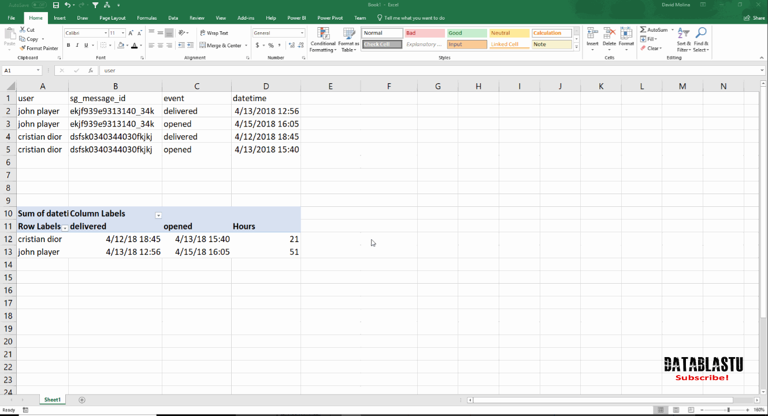Open Conditional Formatting menu
The height and width of the screenshot is (416, 768).
(322, 40)
